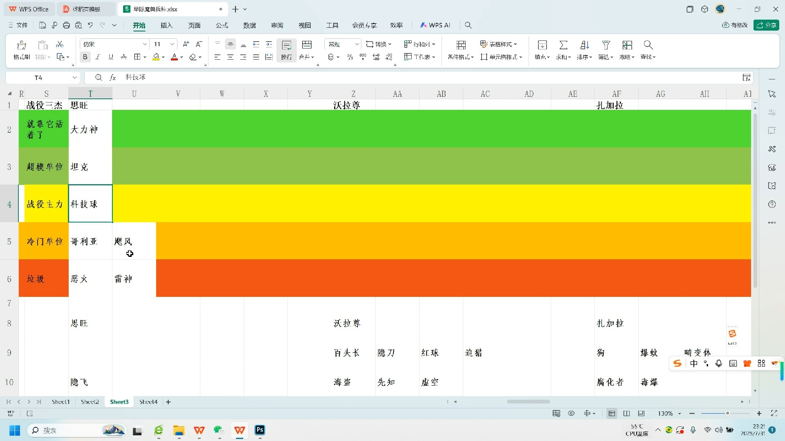
Task: Click the 分享 share button
Action: pyautogui.click(x=766, y=25)
